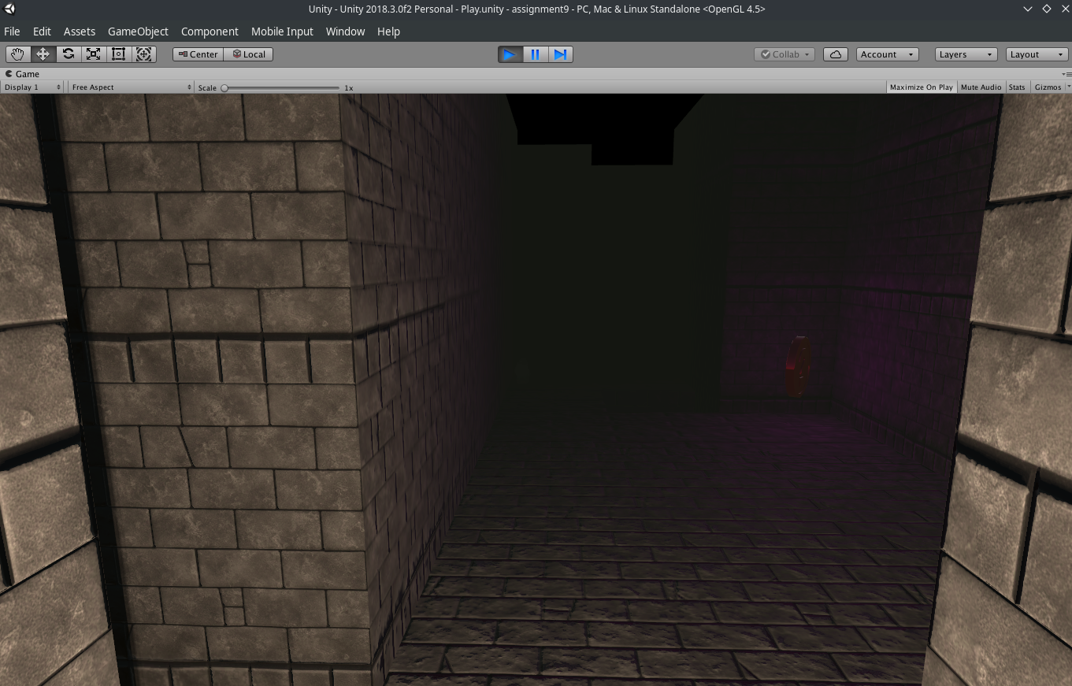The height and width of the screenshot is (686, 1072).
Task: Toggle the Stats overlay
Action: pyautogui.click(x=1017, y=87)
